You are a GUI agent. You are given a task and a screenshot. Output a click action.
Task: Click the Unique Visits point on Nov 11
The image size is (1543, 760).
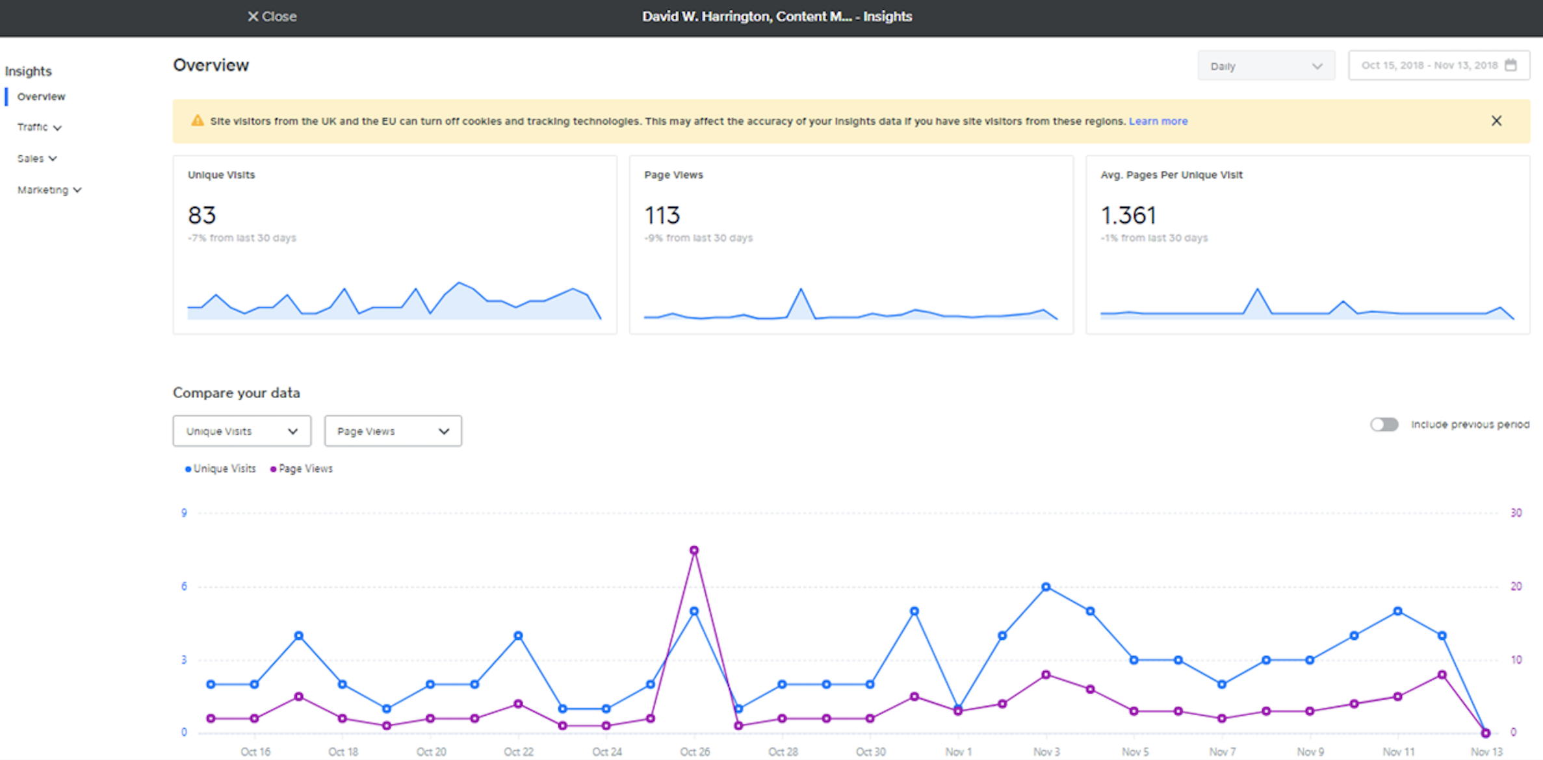tap(1397, 611)
